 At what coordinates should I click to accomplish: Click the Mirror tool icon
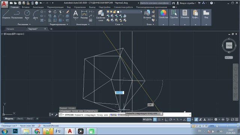pos(55,16)
